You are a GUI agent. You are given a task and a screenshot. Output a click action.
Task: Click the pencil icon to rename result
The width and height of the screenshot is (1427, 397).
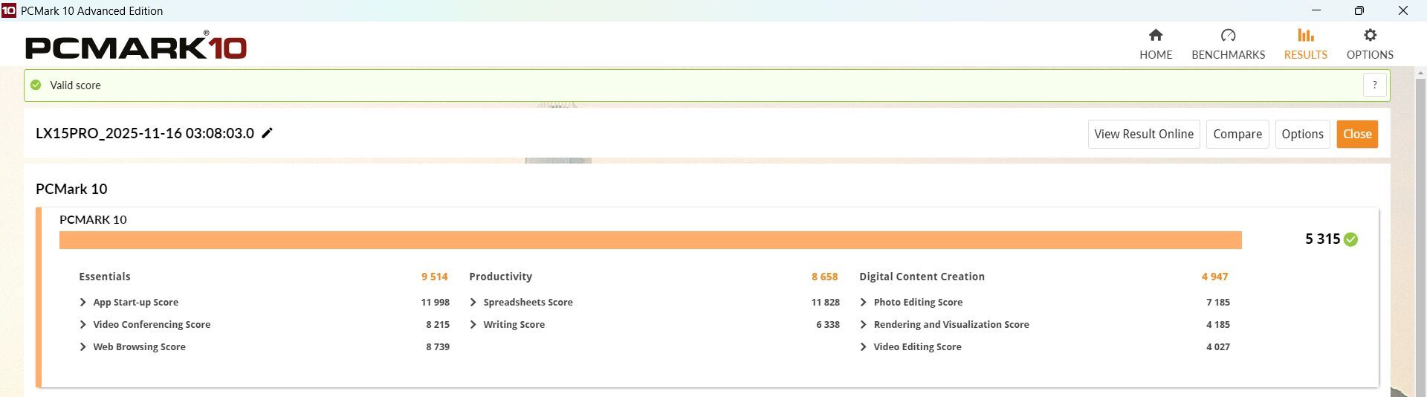coord(268,133)
